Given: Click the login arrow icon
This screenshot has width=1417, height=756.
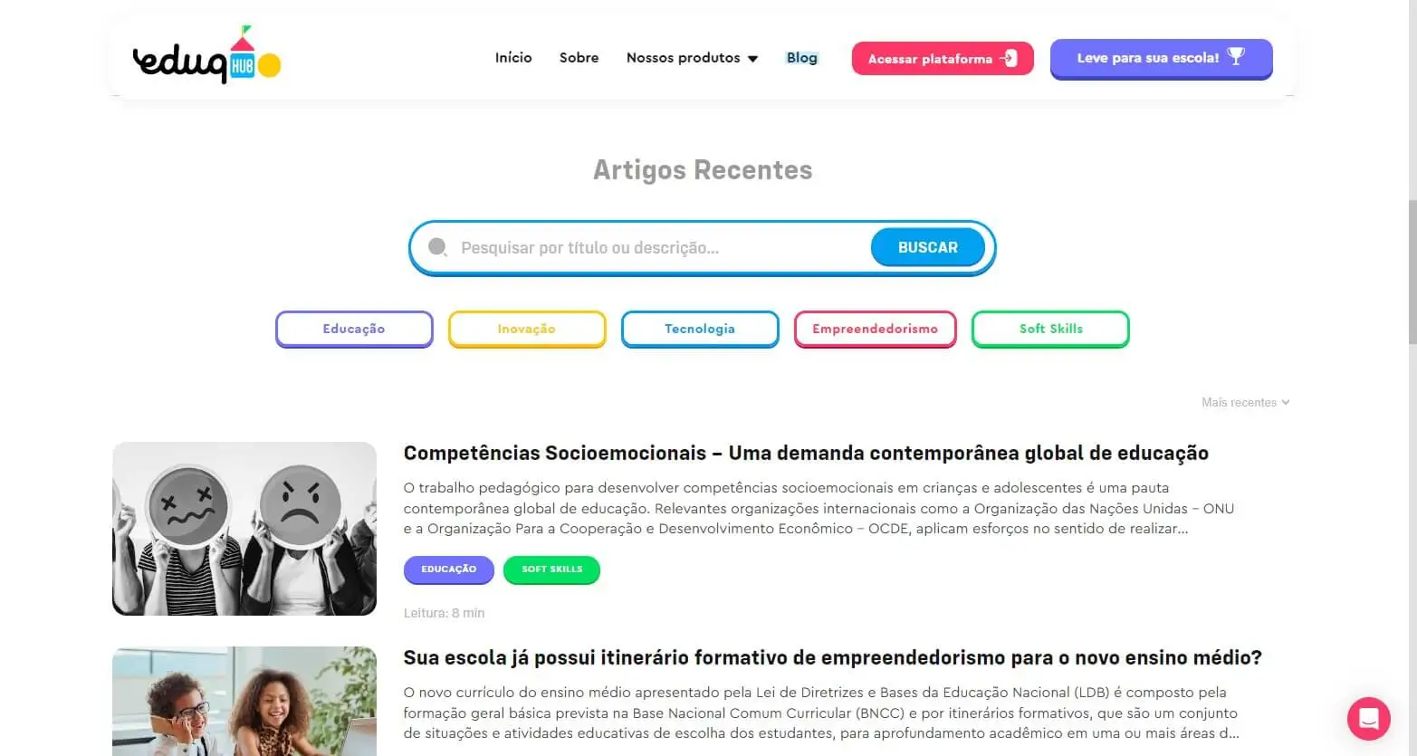Looking at the screenshot, I should (1008, 59).
